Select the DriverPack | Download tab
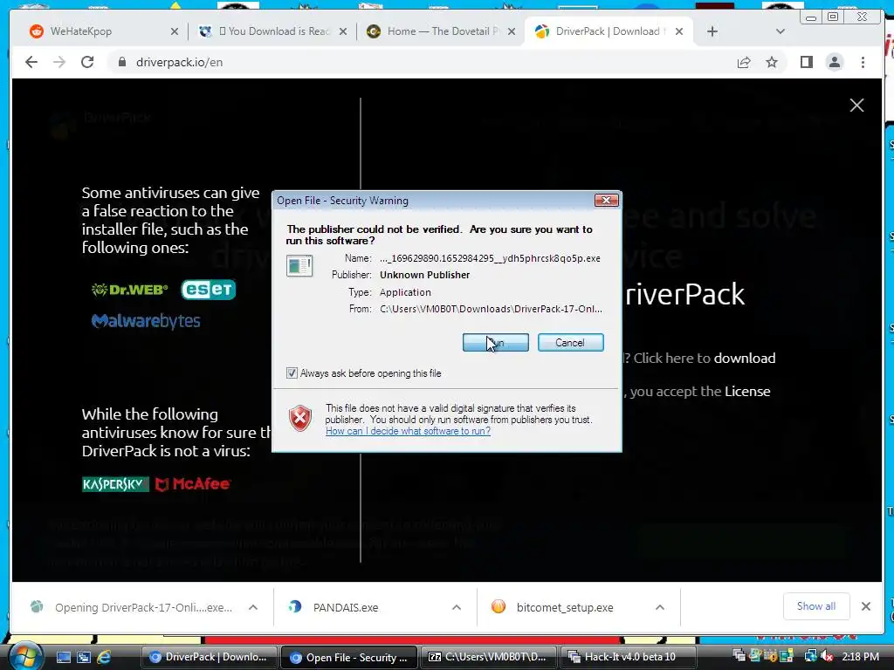894x670 pixels. [x=608, y=31]
